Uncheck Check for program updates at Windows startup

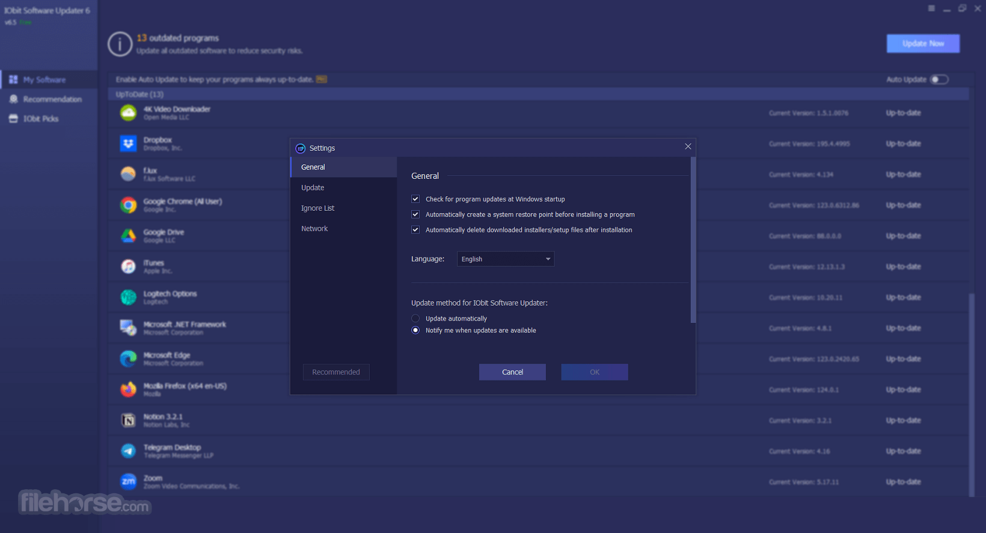(x=415, y=199)
